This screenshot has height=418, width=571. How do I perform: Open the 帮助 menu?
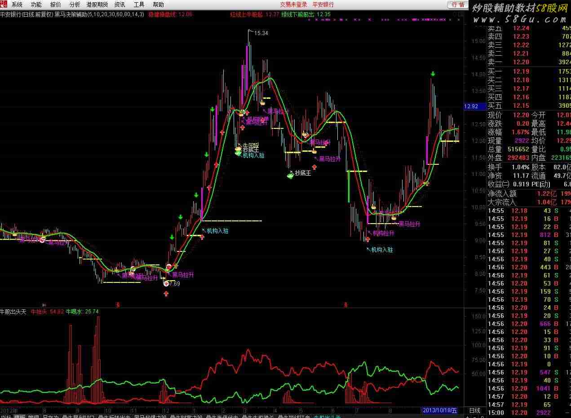(x=159, y=4)
